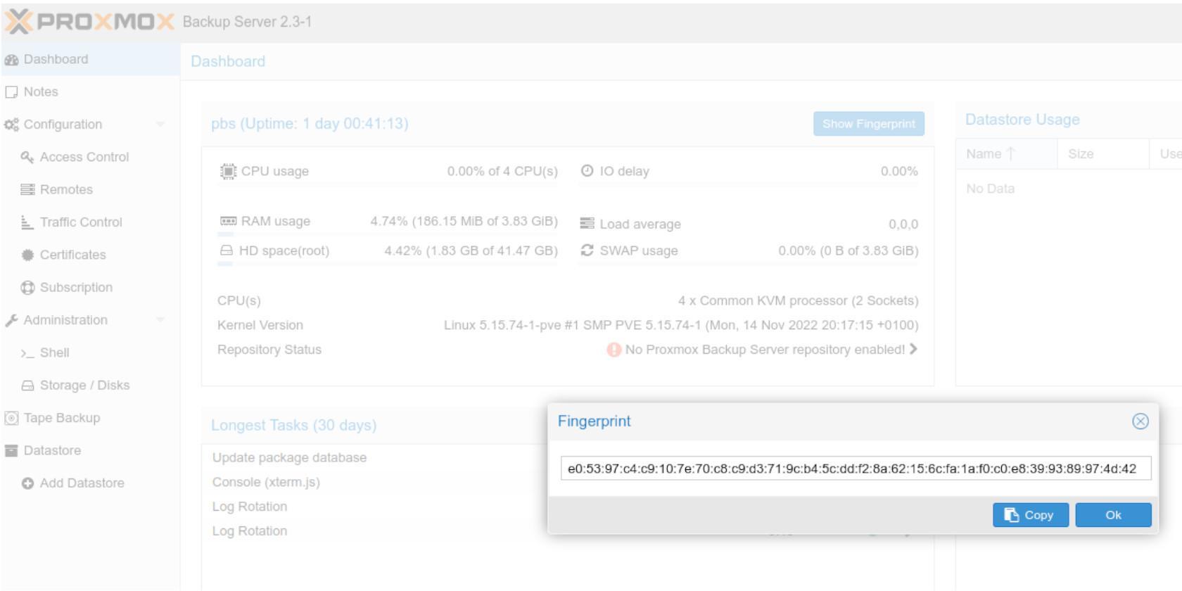Click the Proxmox logo

point(88,21)
